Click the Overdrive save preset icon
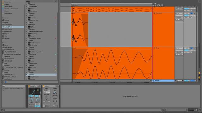Viewport: 202px width, 113px height. point(40,86)
